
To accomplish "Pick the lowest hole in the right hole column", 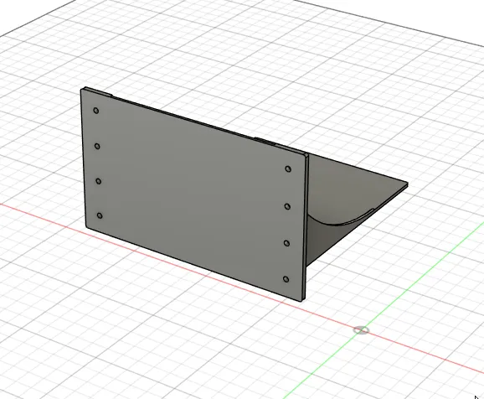I will click(286, 279).
